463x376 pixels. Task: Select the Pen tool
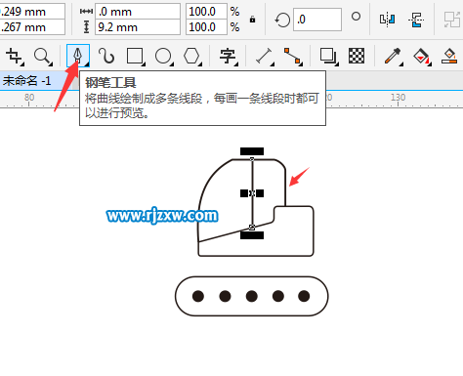click(77, 56)
